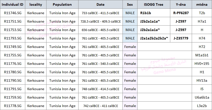Select individual ID R11751.SG
Screen dimensions: 212x110
(13, 21)
